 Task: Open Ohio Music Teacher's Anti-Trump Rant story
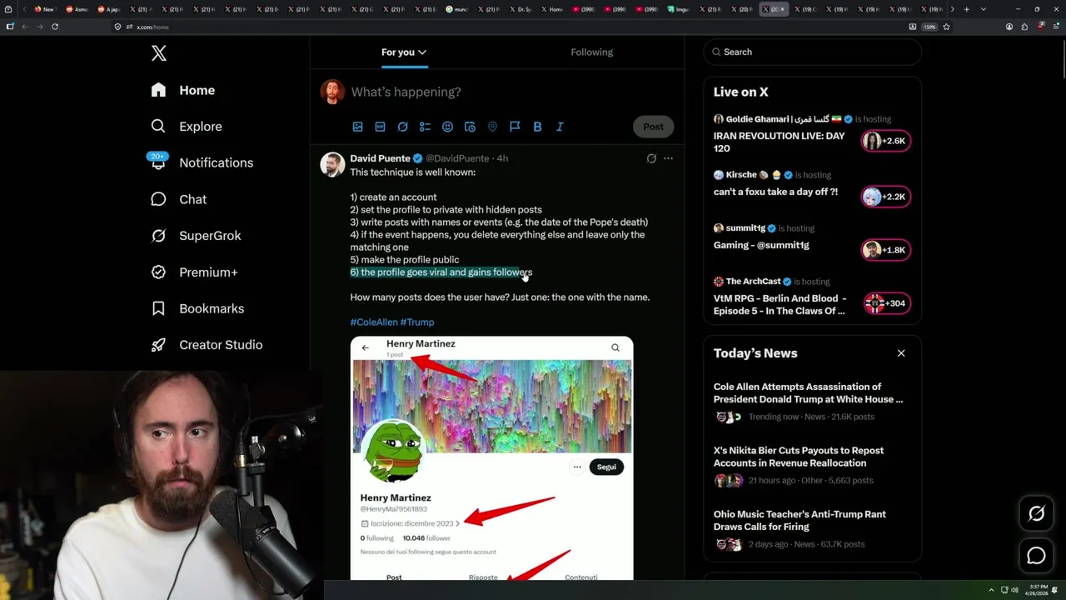tap(799, 521)
